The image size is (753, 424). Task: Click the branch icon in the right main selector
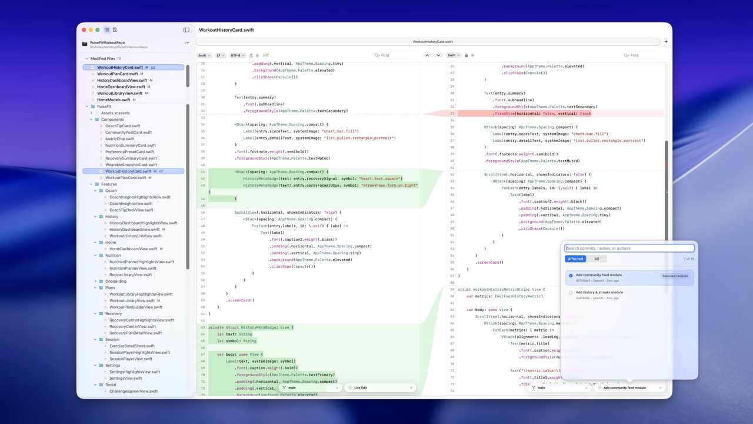click(534, 388)
